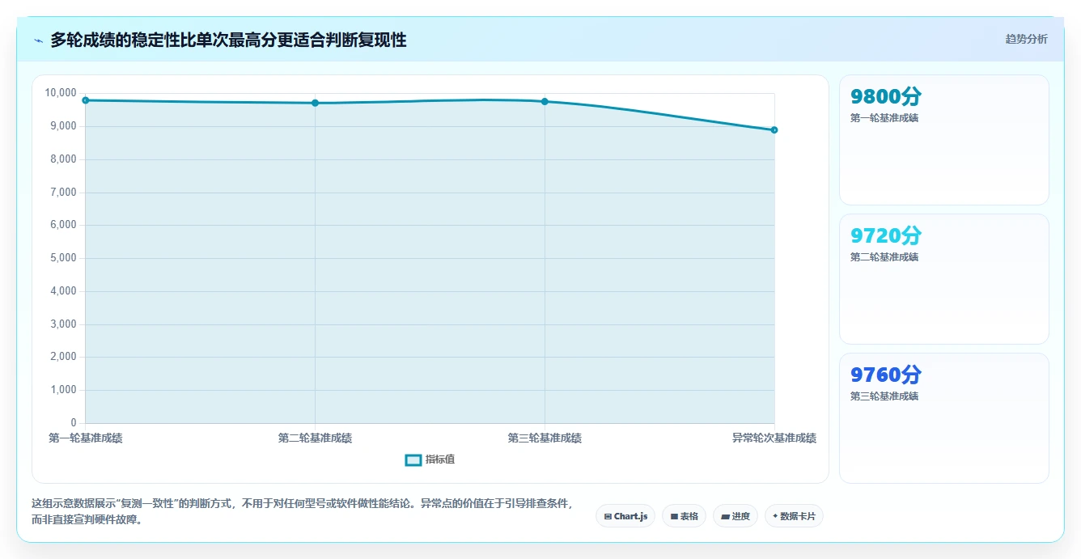1081x559 pixels.
Task: Click the 第二轮基准成绩 label under 9720分
Action: tap(884, 257)
